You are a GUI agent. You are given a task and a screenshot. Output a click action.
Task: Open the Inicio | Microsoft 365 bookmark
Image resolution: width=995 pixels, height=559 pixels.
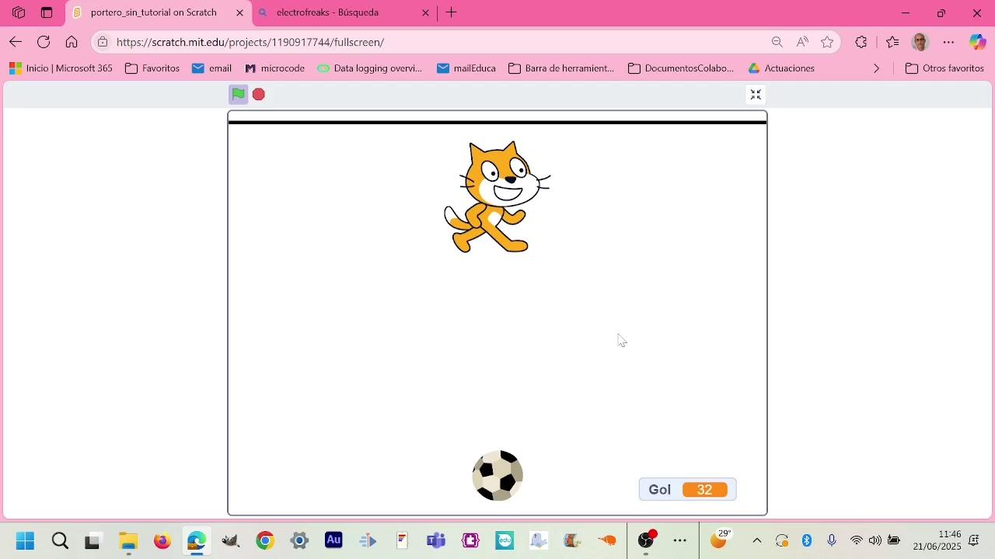(61, 68)
